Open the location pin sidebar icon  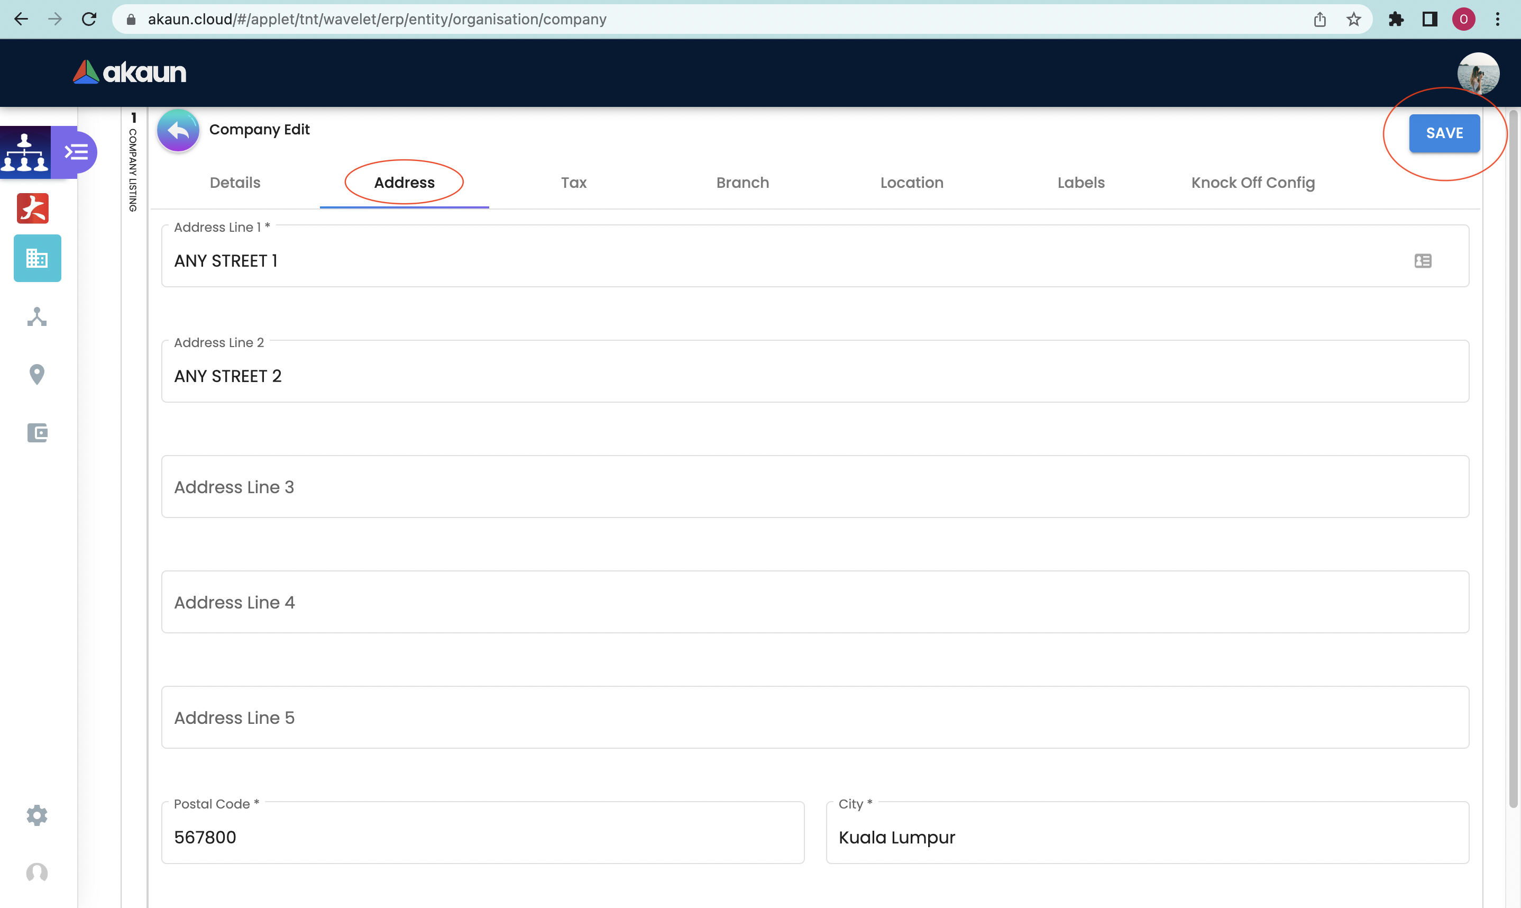pos(38,375)
